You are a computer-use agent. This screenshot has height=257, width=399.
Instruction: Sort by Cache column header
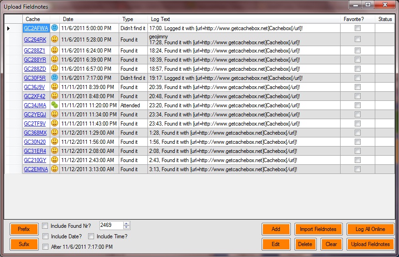click(x=36, y=19)
